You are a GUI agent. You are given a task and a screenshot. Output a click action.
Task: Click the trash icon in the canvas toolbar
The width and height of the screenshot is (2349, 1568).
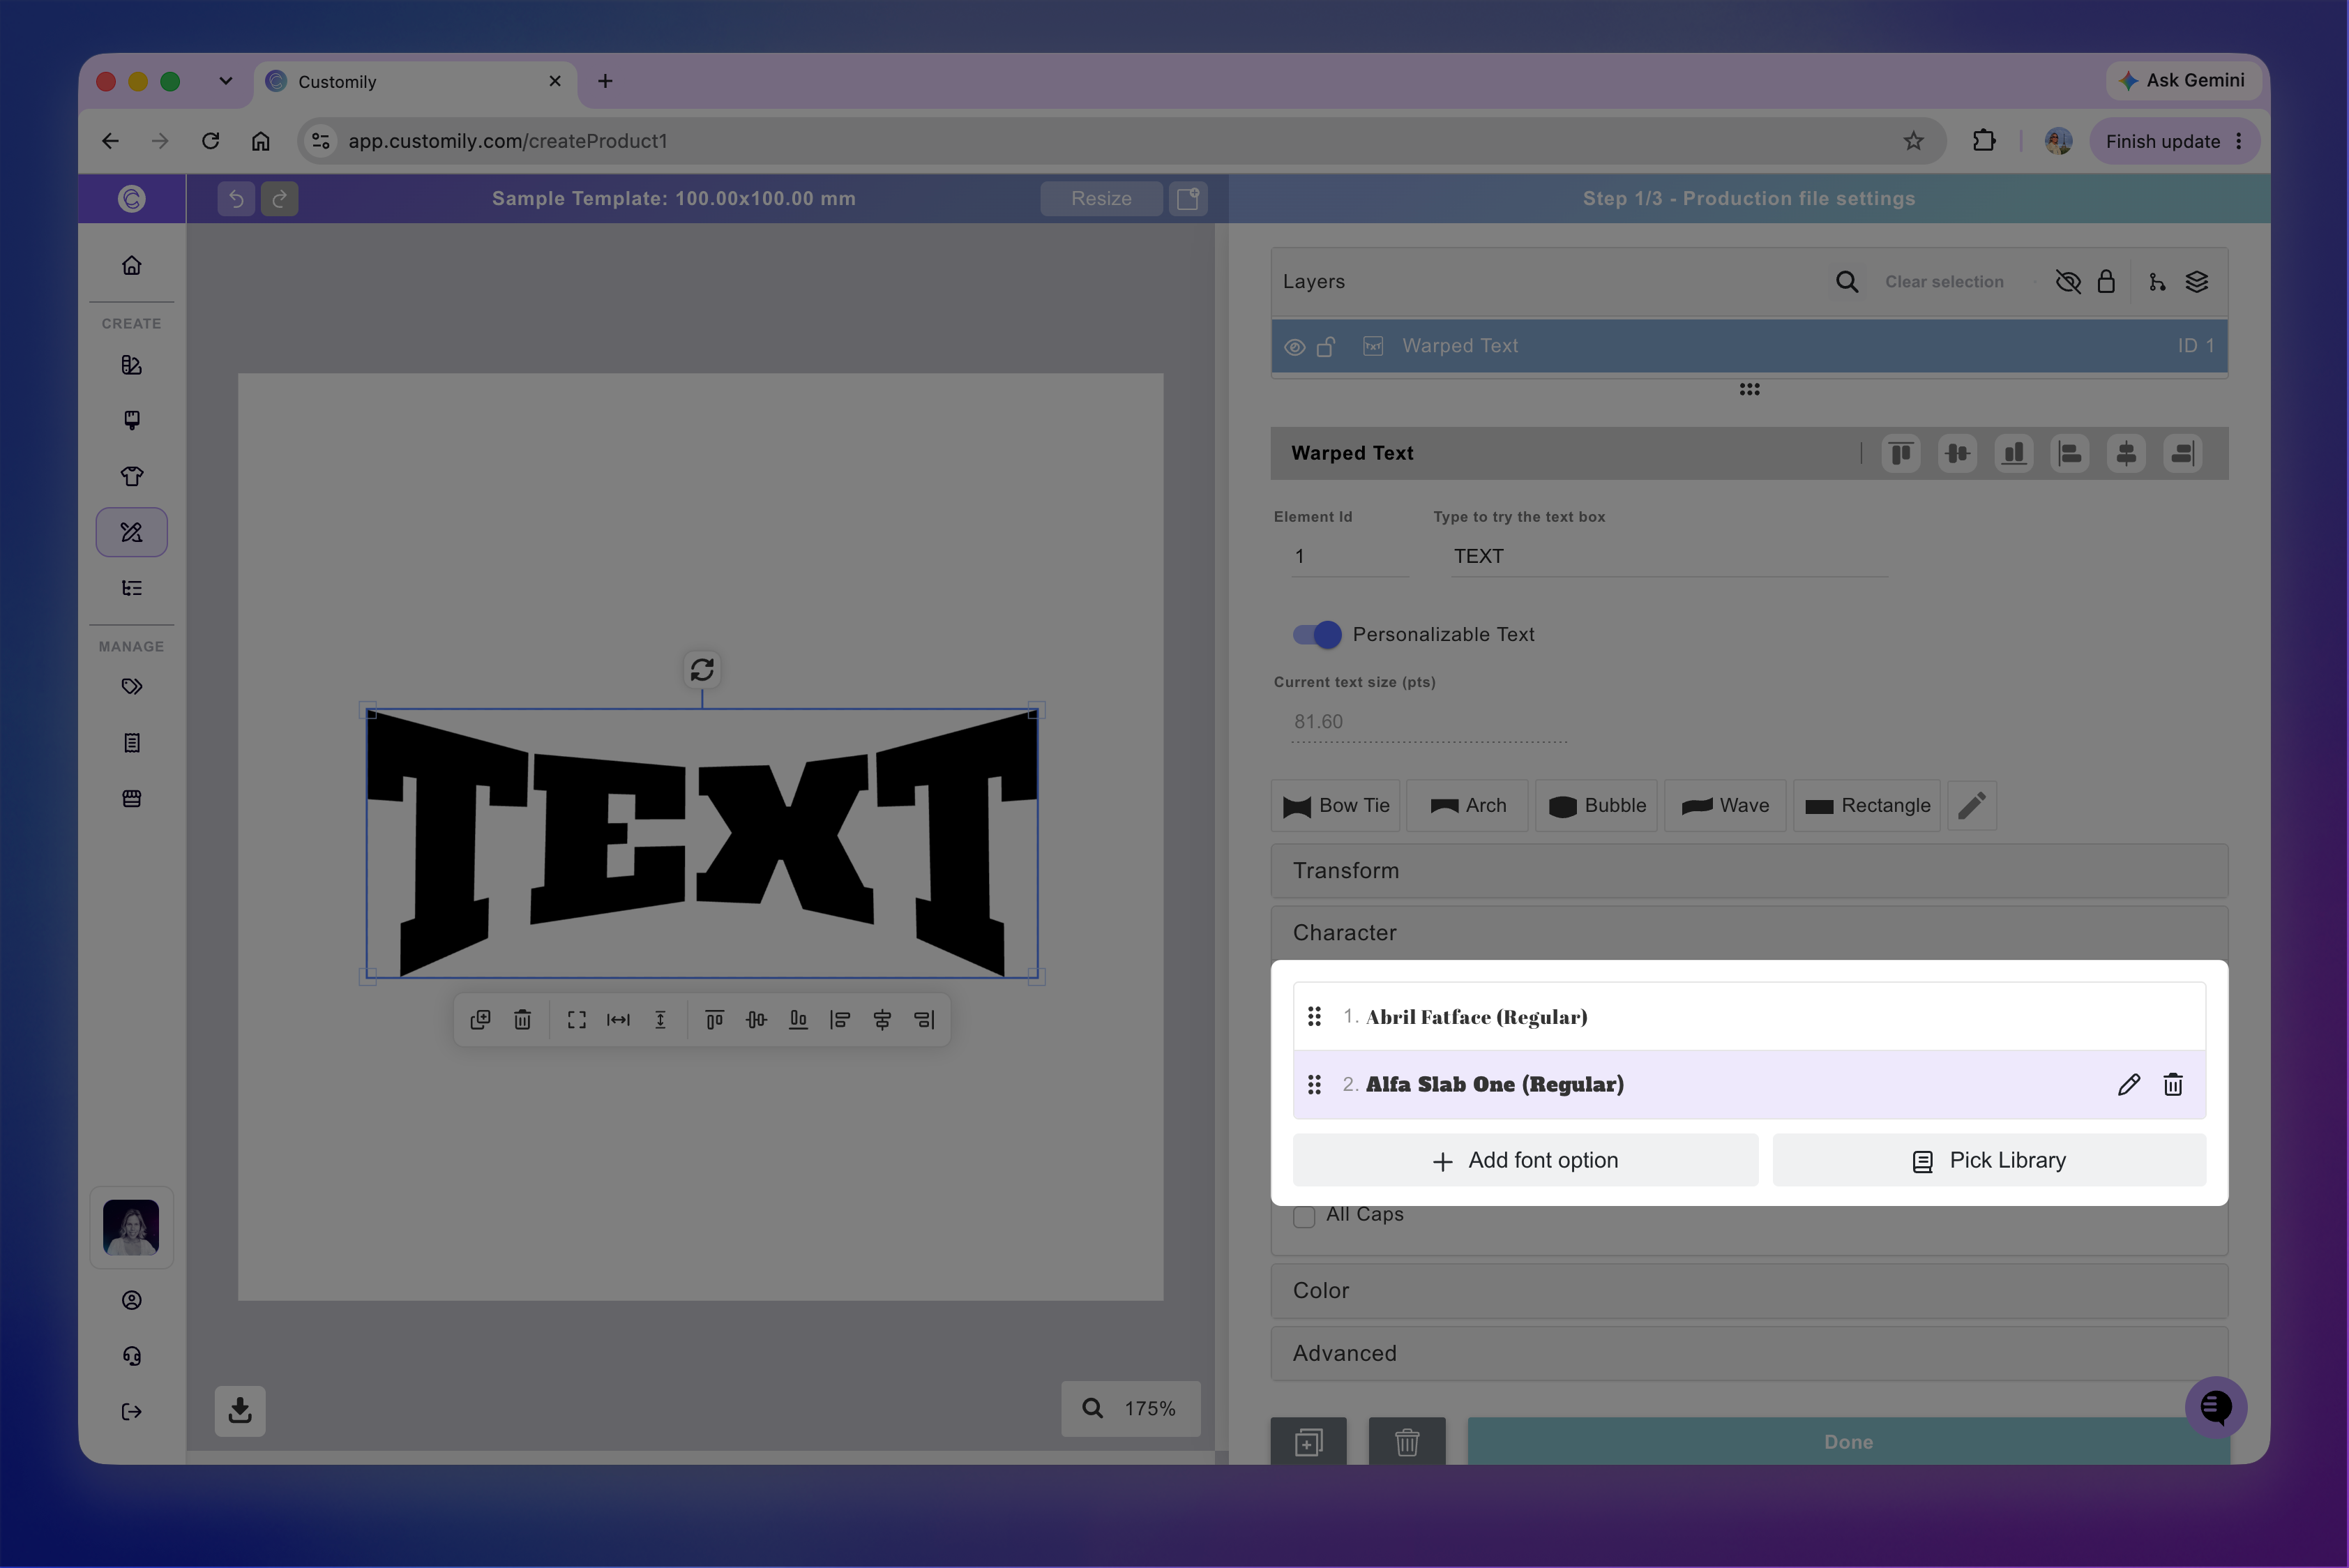coord(522,1019)
